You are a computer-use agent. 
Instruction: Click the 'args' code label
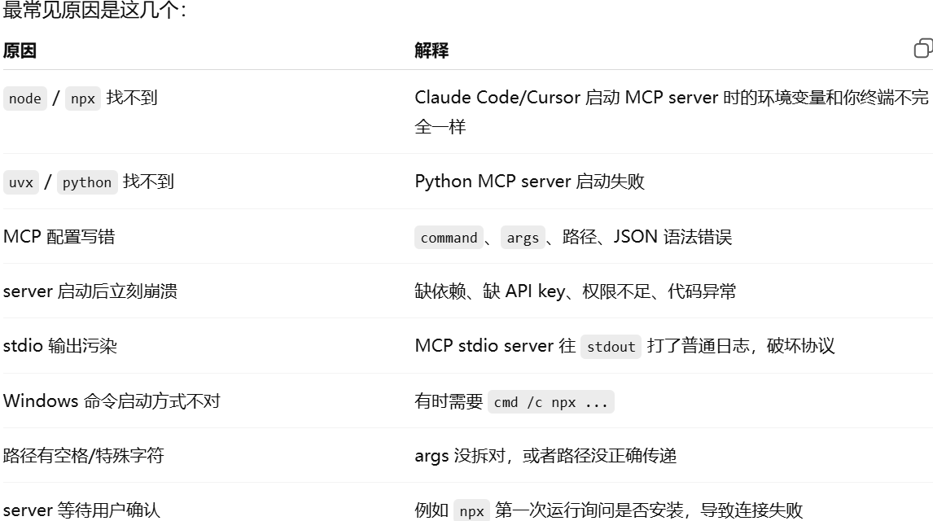coord(523,238)
